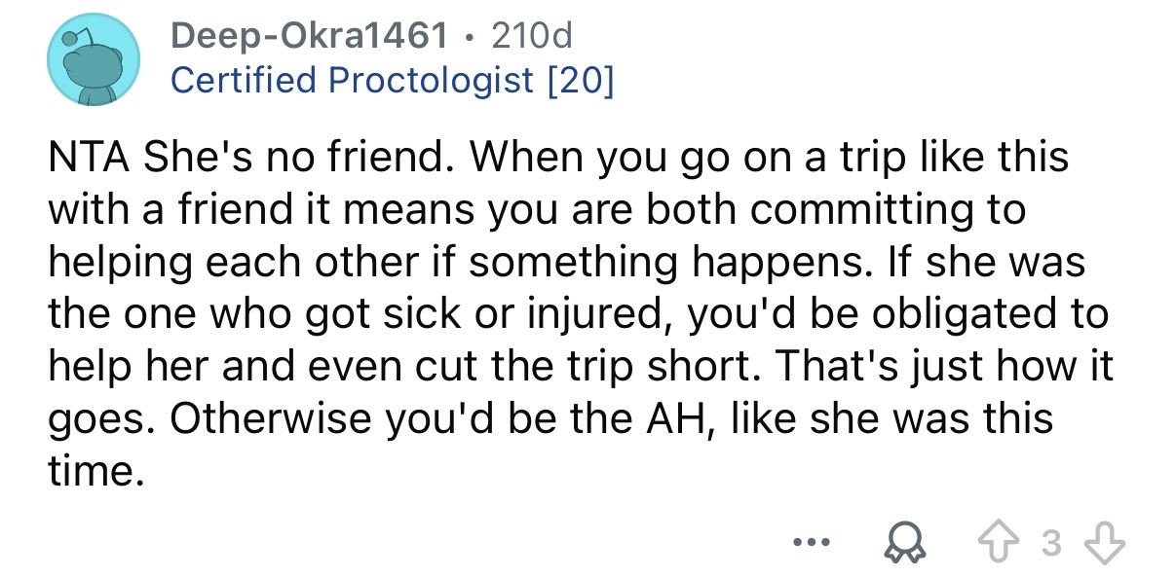Click the word NTA in comment

pos(90,158)
